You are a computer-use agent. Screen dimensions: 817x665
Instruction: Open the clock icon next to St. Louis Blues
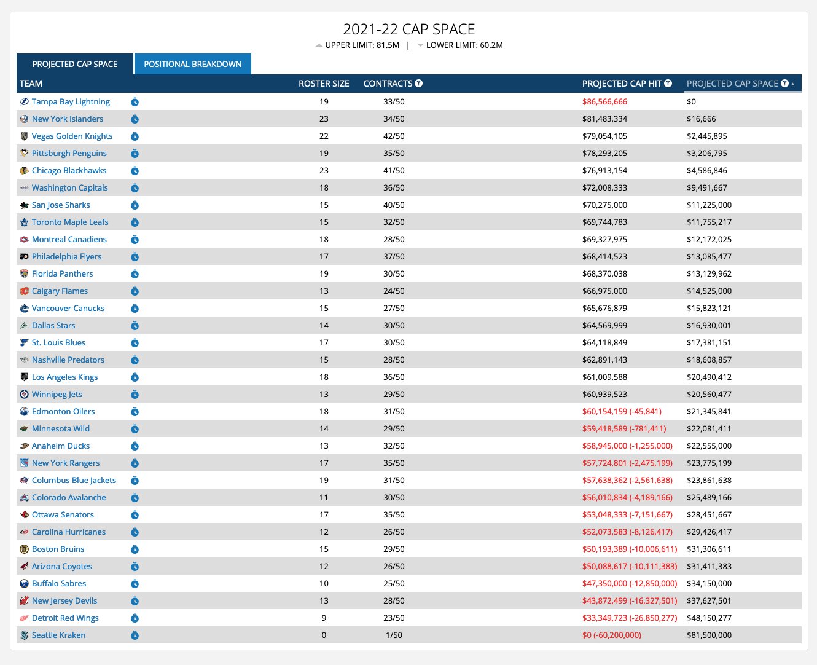tap(135, 343)
